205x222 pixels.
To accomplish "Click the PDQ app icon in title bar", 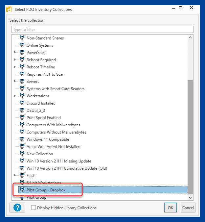I will click(x=9, y=9).
